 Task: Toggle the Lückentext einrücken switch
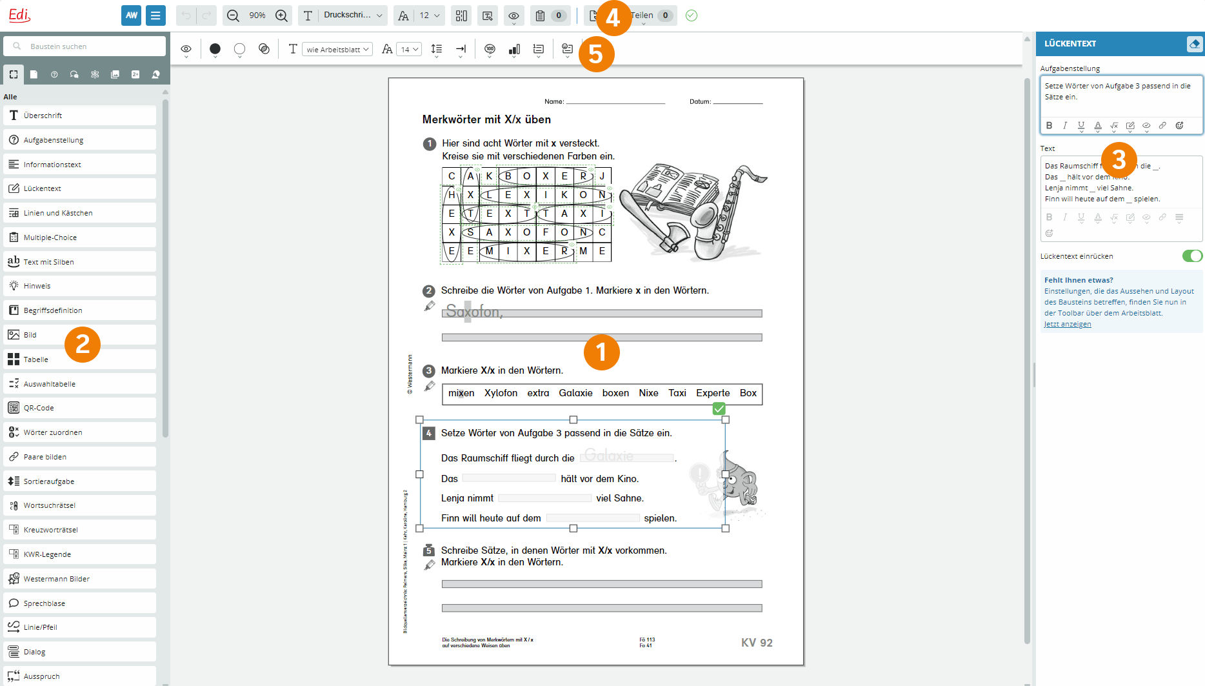click(x=1191, y=256)
